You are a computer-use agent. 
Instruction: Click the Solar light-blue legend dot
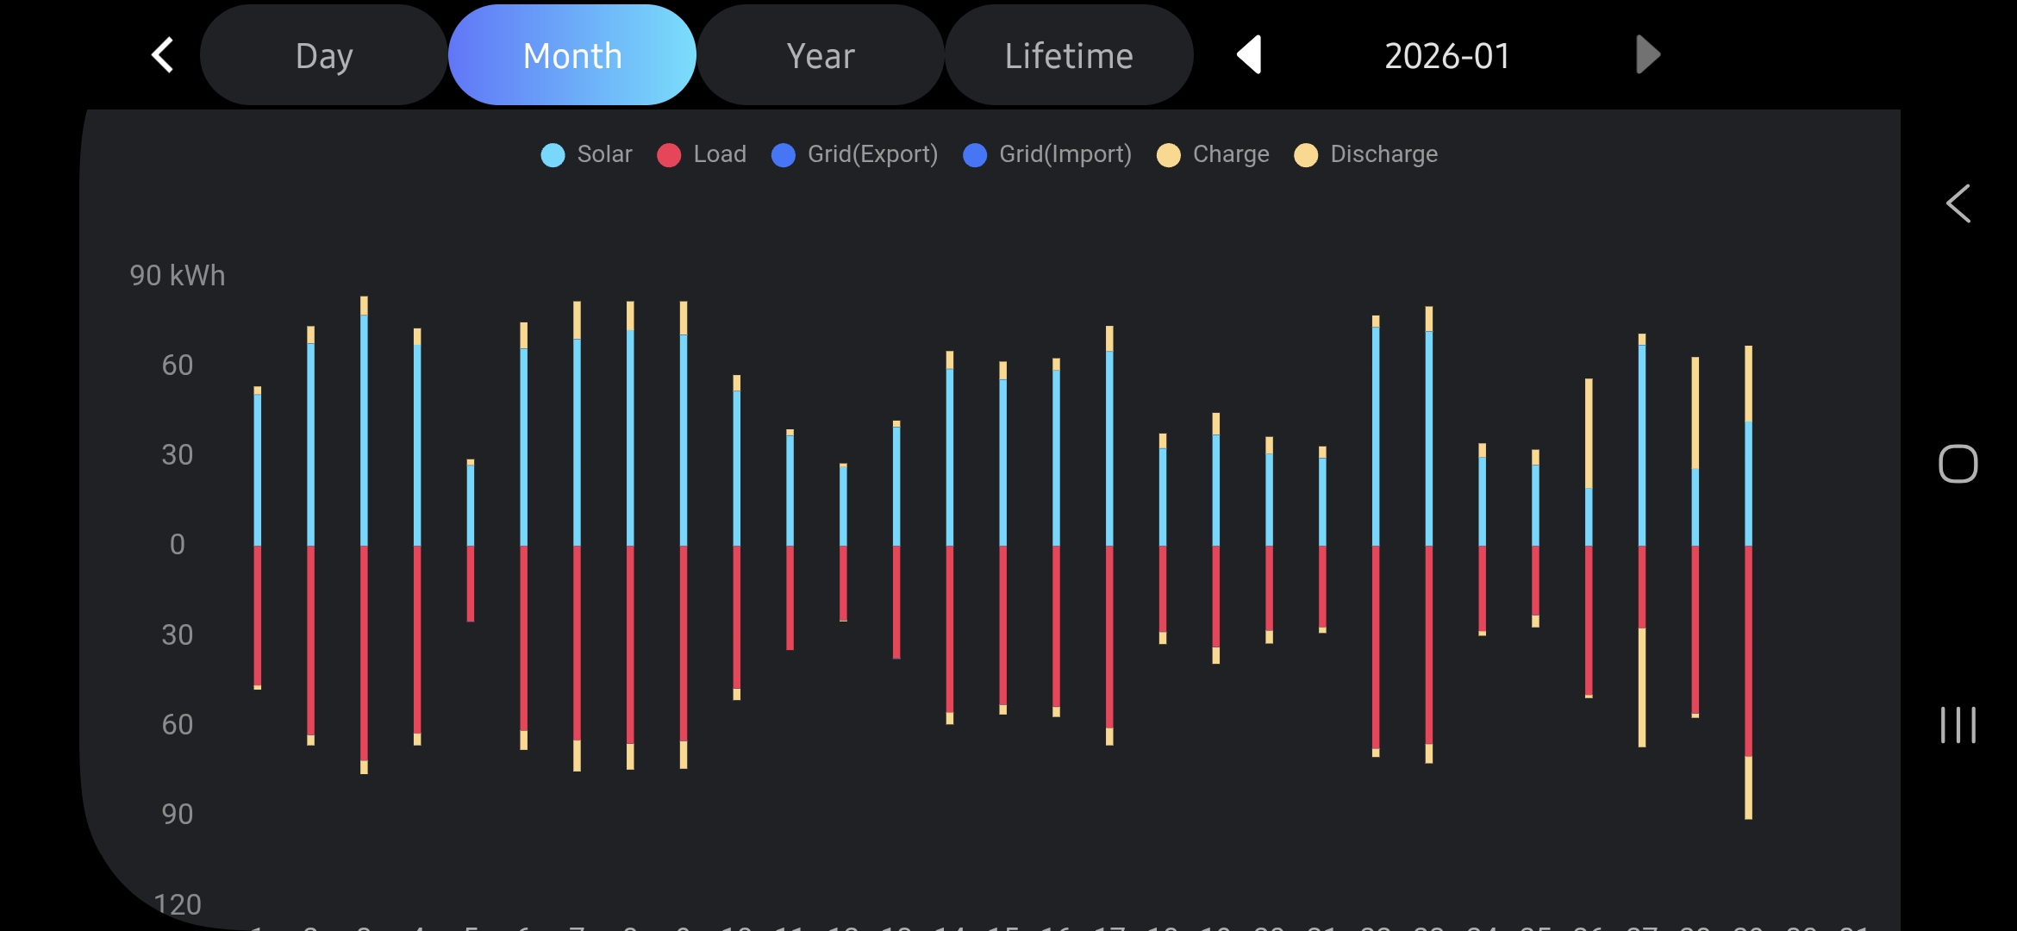tap(553, 155)
